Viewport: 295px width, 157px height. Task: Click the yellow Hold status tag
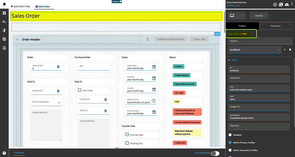tap(177, 102)
